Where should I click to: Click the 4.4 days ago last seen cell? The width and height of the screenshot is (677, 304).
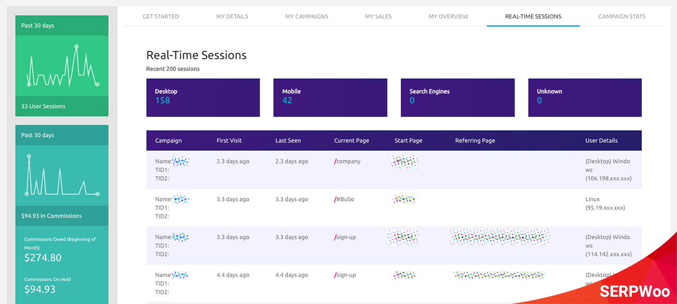292,275
